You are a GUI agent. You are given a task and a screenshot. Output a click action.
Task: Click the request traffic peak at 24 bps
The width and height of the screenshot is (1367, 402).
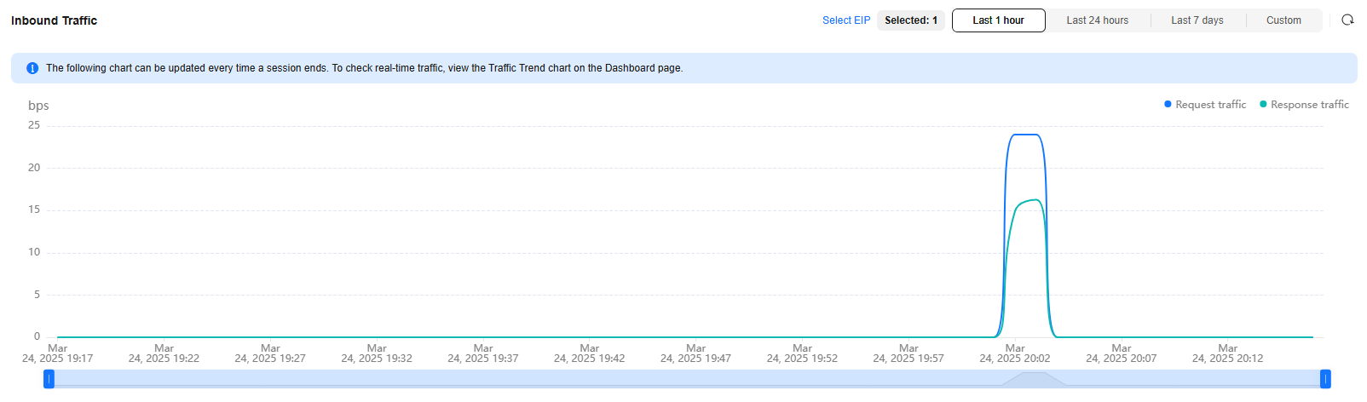click(x=1025, y=135)
